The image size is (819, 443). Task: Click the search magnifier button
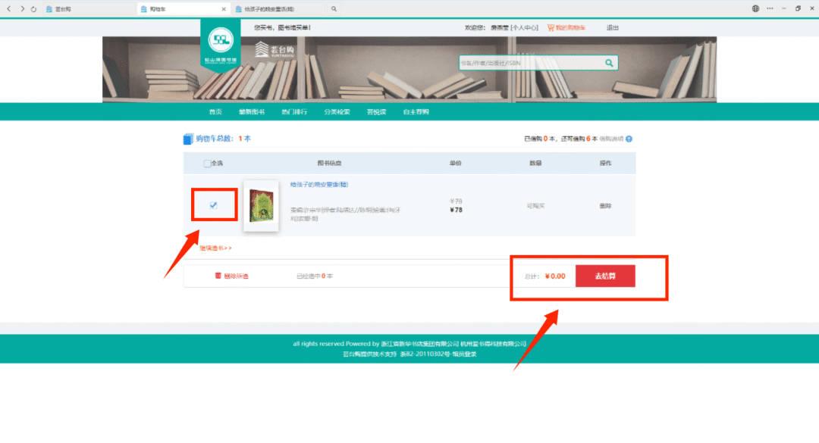pos(609,63)
